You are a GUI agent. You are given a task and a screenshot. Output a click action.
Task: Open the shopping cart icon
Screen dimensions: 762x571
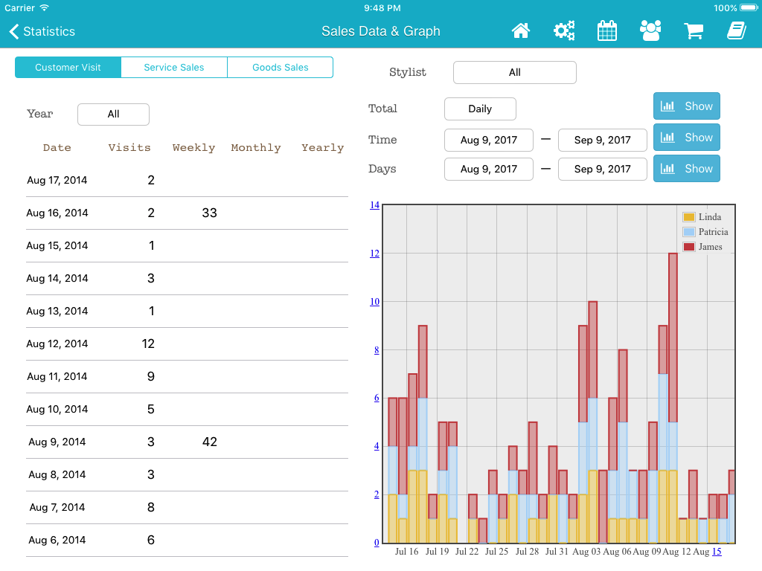[694, 31]
